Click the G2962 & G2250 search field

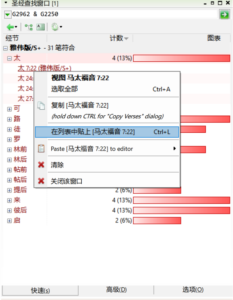(x=114, y=14)
